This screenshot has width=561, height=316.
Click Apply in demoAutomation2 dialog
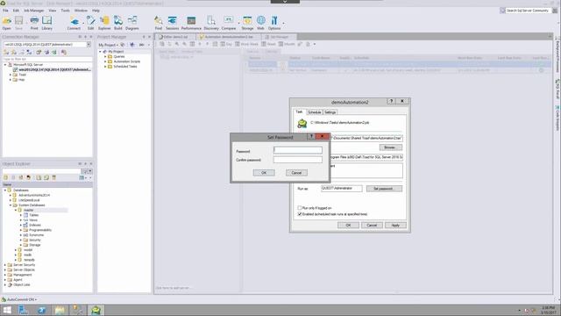(395, 226)
